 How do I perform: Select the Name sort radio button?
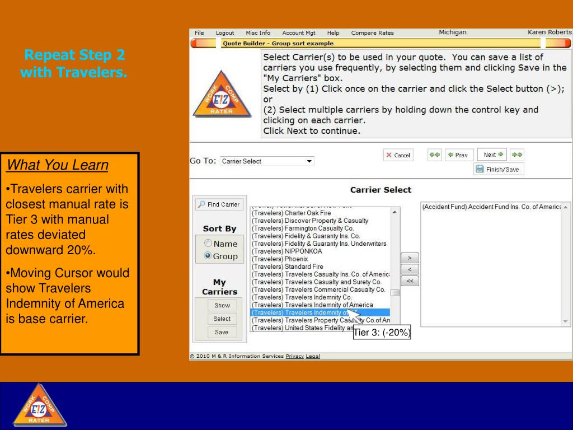tap(208, 243)
